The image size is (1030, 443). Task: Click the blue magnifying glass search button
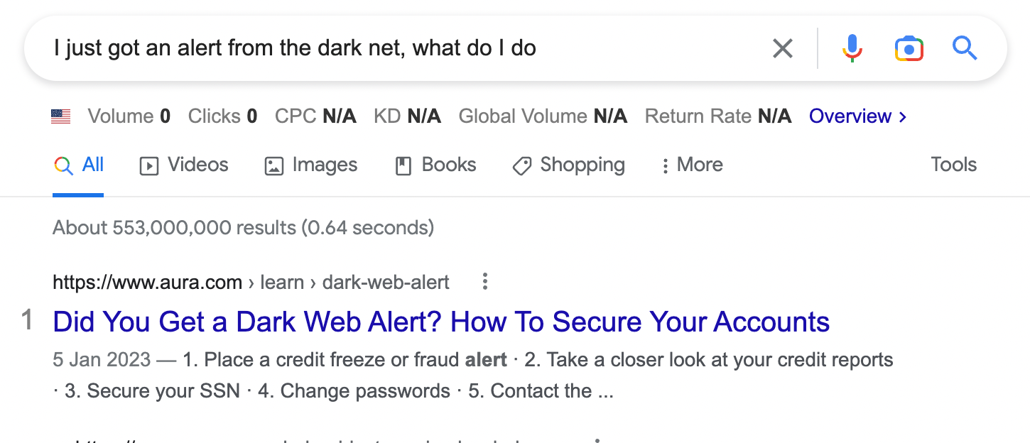tap(965, 49)
